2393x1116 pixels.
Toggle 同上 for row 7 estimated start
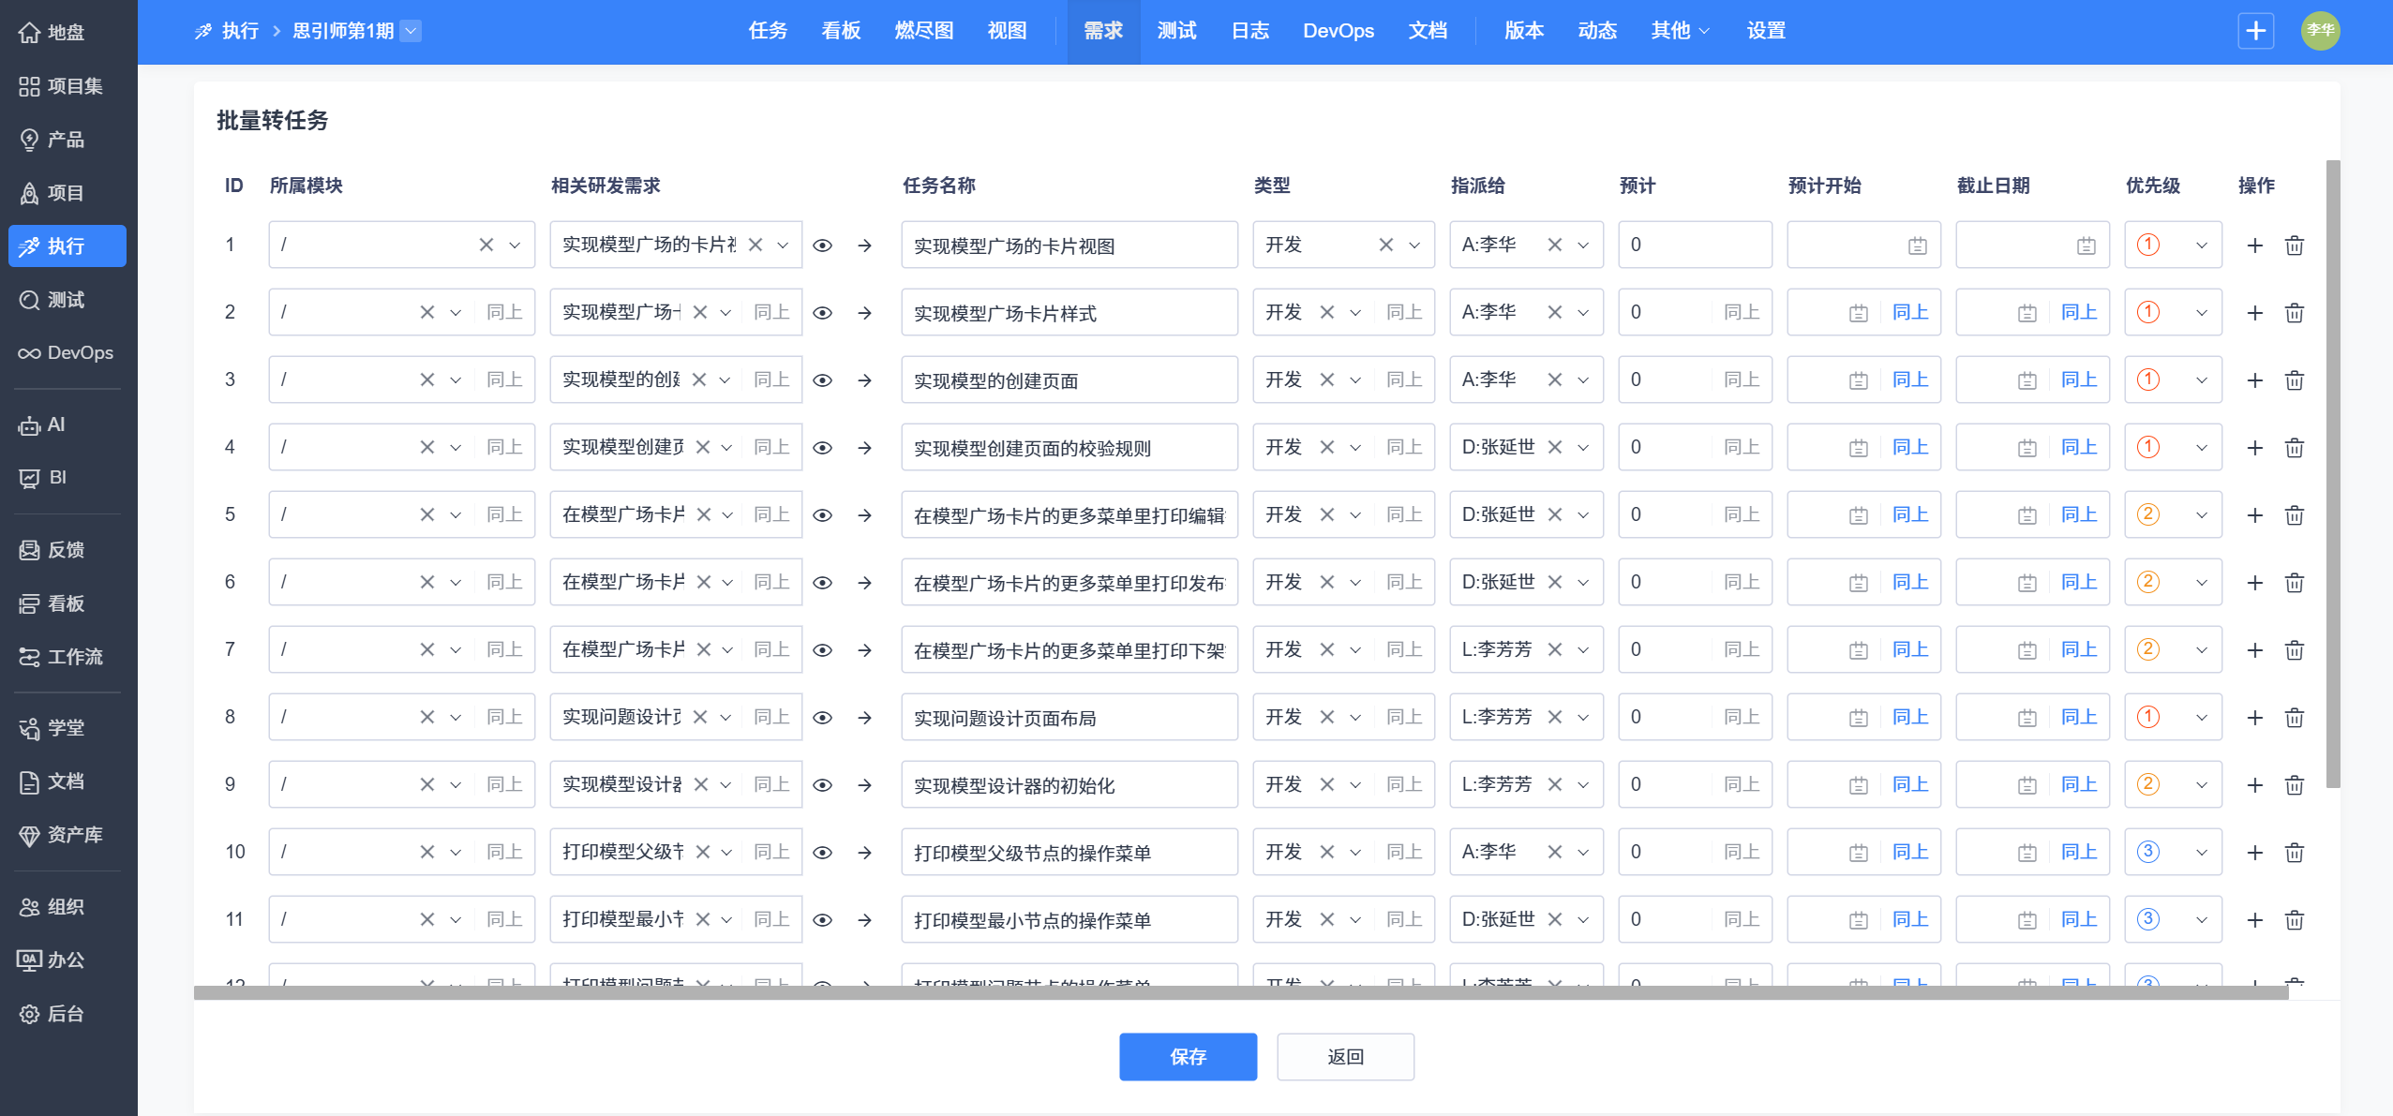pyautogui.click(x=1909, y=649)
